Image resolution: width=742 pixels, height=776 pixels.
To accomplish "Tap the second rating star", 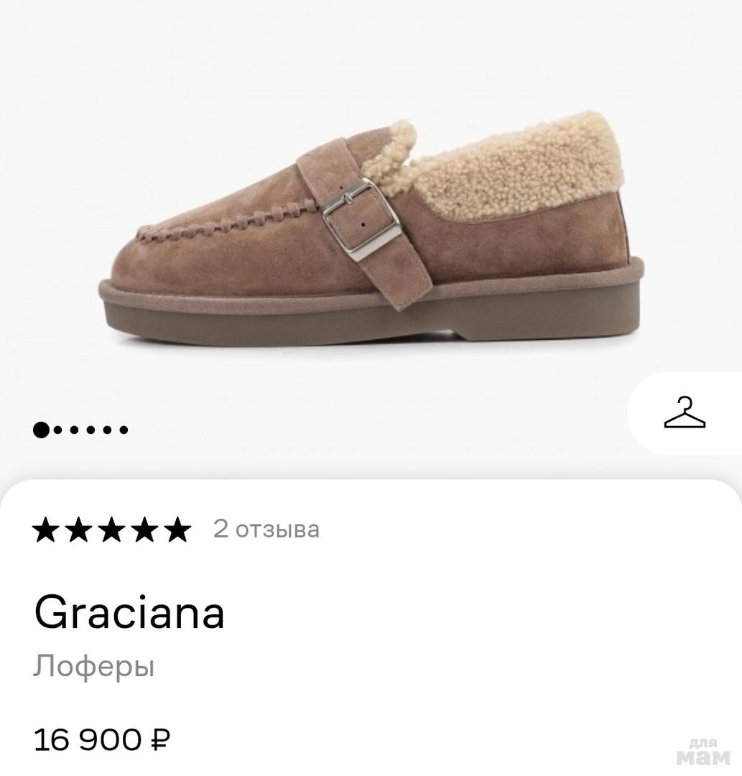I will [80, 530].
